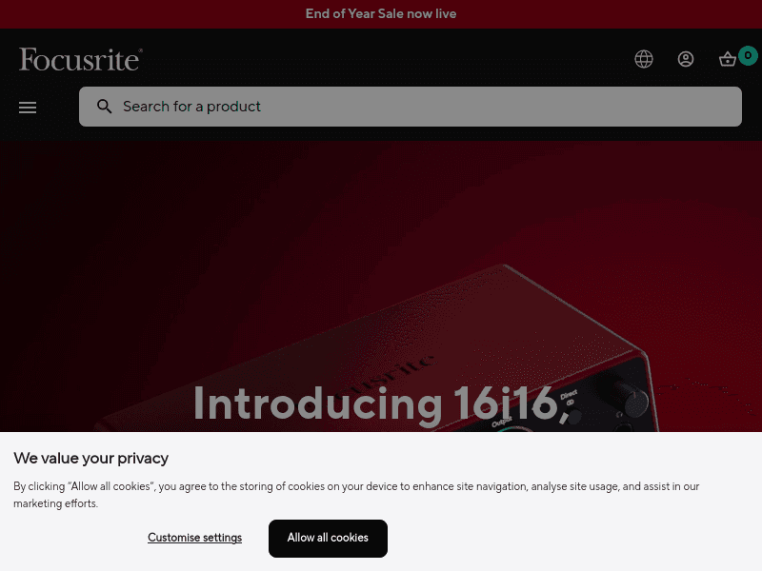Viewport: 762px width, 571px height.
Task: Open the basket from the header
Action: pyautogui.click(x=726, y=58)
